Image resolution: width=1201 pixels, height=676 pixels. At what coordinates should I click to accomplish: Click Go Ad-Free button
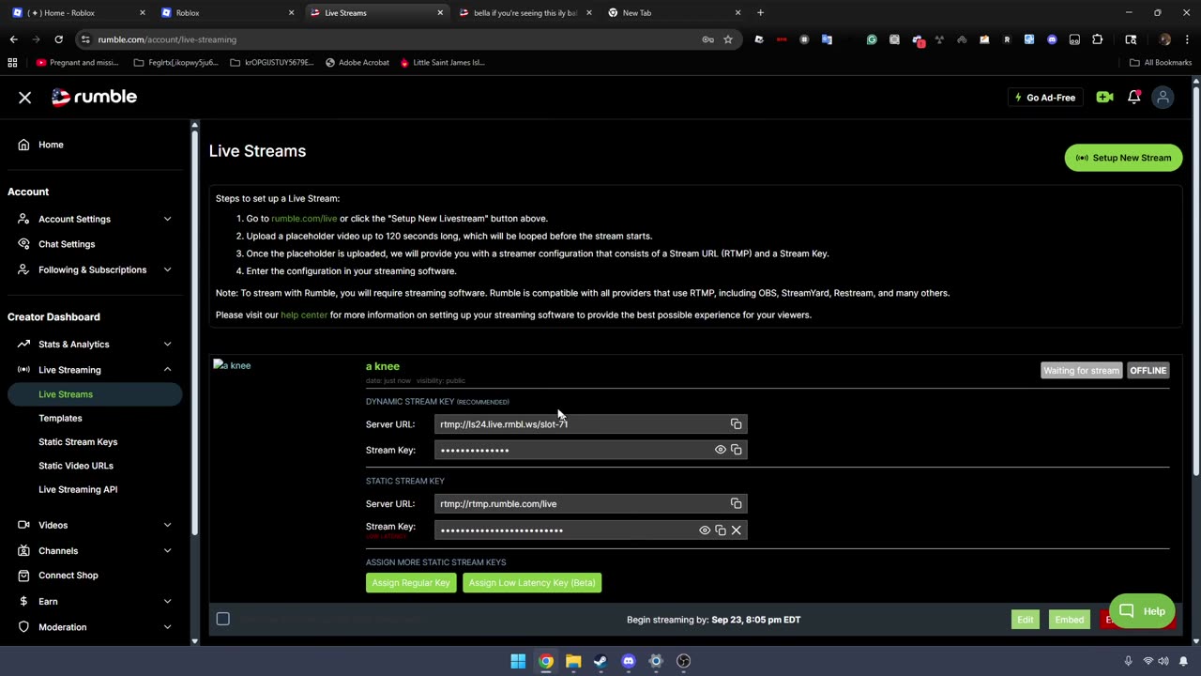[1044, 98]
